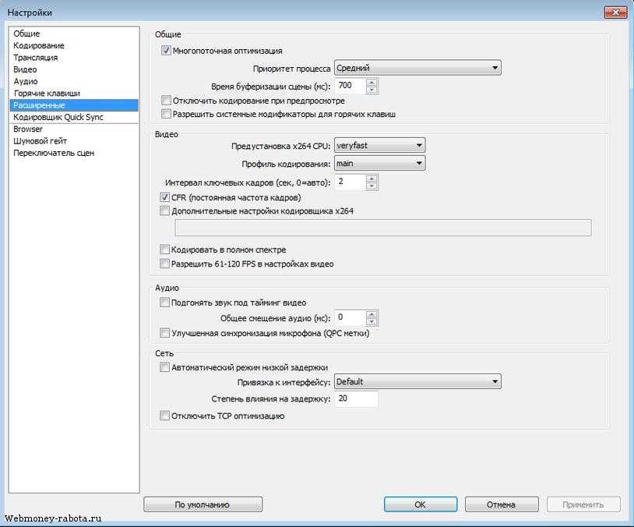Enable Отключить TCP оптимизацию checkbox
This screenshot has width=634, height=527.
pos(164,416)
